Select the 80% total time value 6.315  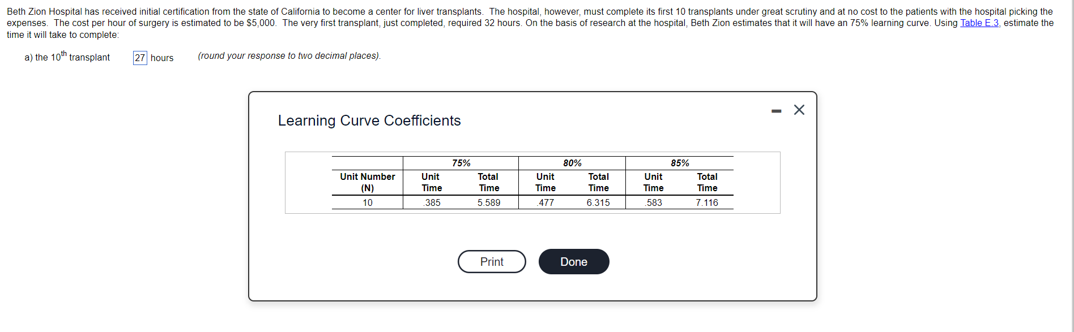(x=598, y=202)
